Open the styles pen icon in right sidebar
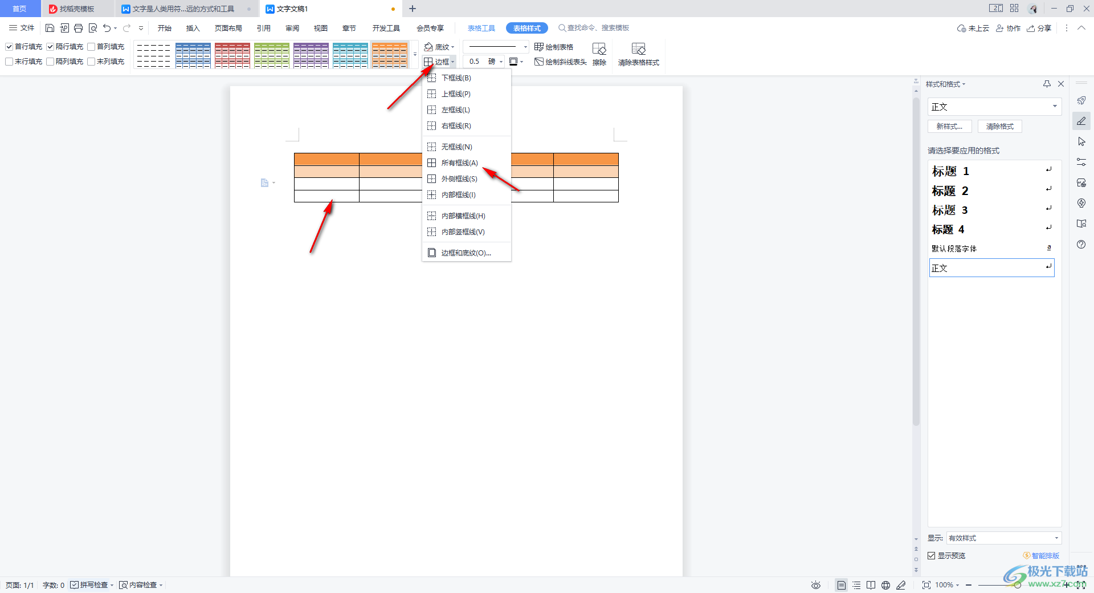Viewport: 1094px width, 593px height. pyautogui.click(x=1081, y=121)
